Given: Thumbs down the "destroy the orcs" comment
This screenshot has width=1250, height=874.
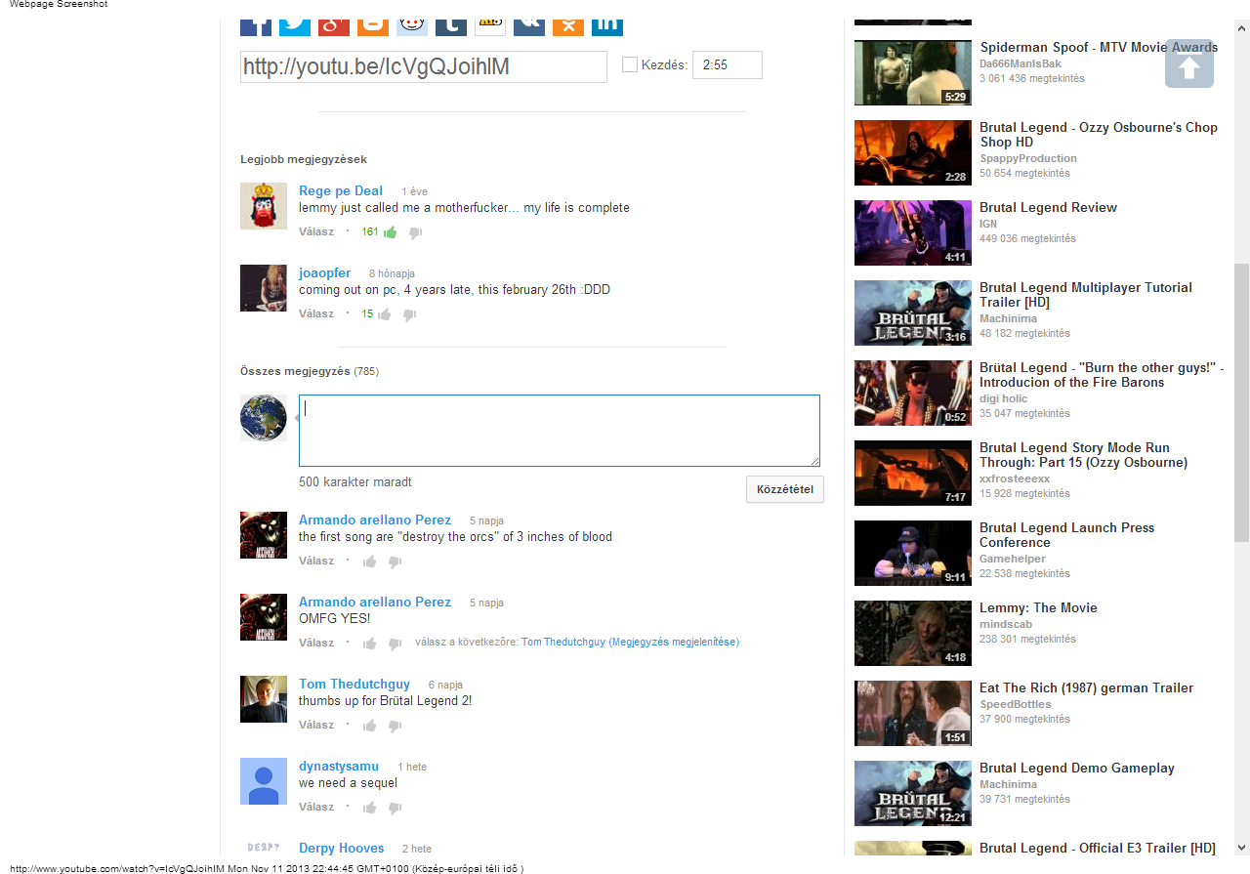Looking at the screenshot, I should pyautogui.click(x=395, y=562).
